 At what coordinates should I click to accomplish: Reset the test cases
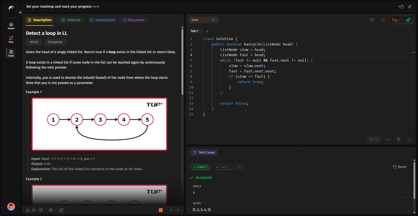400,167
